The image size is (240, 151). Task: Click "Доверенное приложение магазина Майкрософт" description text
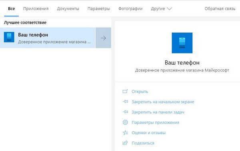click(182, 70)
